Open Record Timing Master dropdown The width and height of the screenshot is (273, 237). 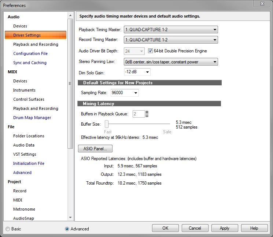171,40
